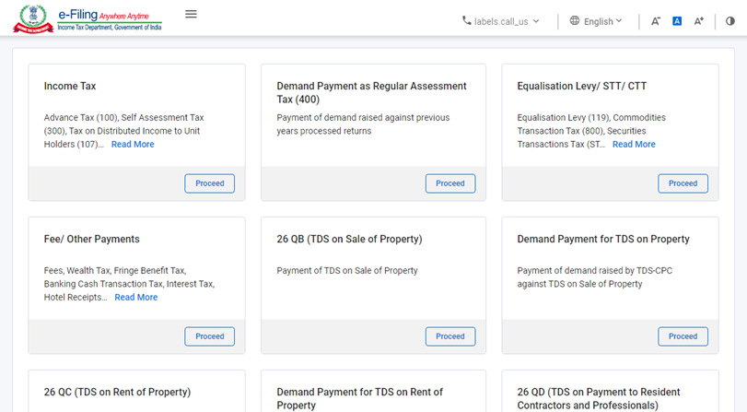Increase font size with A+ icon
This screenshot has height=412, width=747.
(699, 21)
